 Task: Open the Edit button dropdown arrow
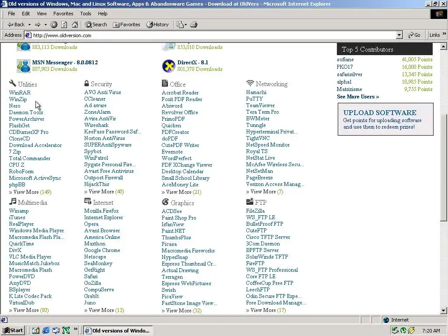click(185, 24)
